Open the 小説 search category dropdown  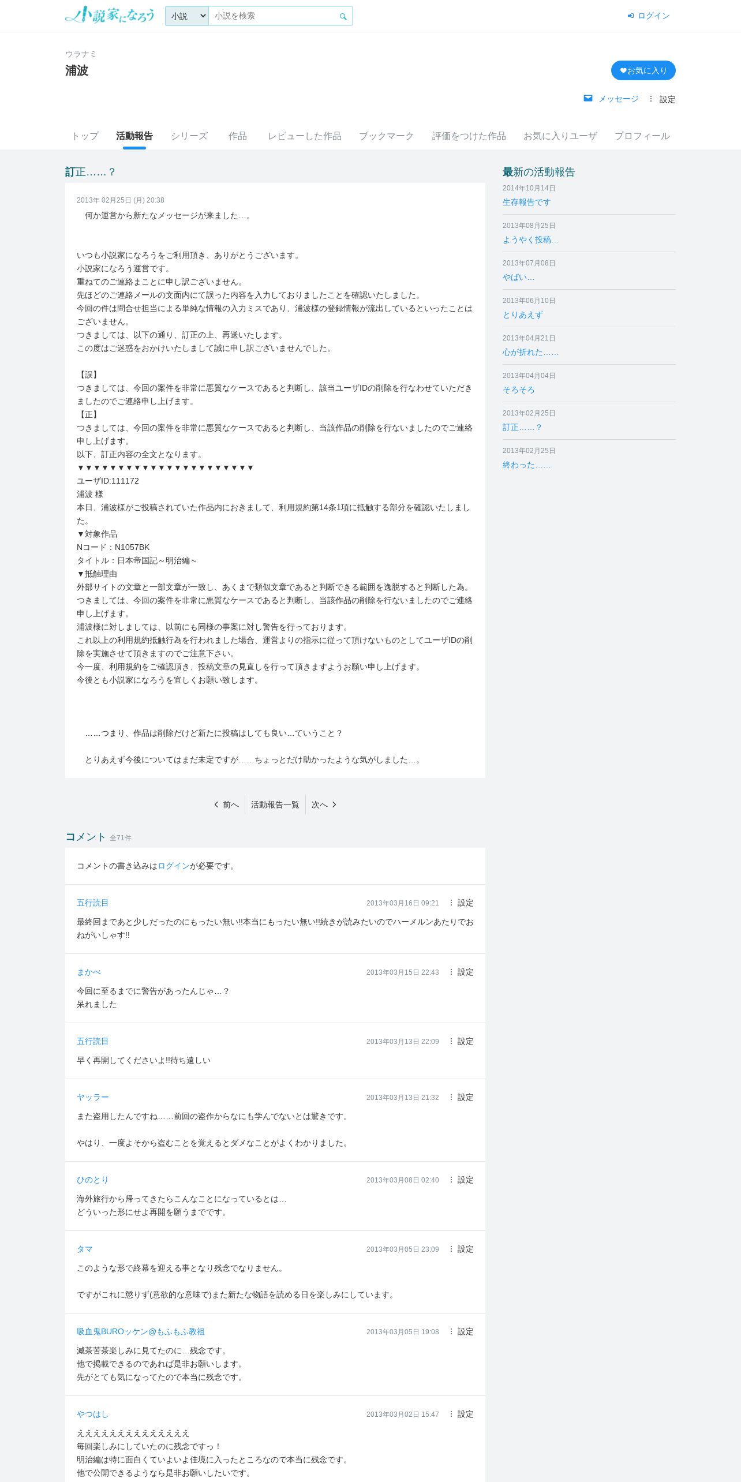(x=187, y=16)
